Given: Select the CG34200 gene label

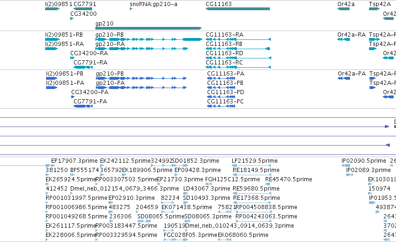Looking at the screenshot, I should 83,14.
